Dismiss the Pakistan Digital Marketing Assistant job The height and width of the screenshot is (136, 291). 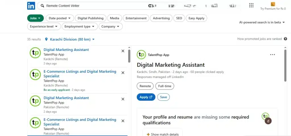click(x=123, y=99)
